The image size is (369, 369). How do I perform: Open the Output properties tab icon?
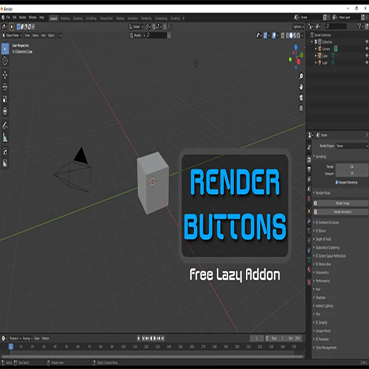click(309, 169)
